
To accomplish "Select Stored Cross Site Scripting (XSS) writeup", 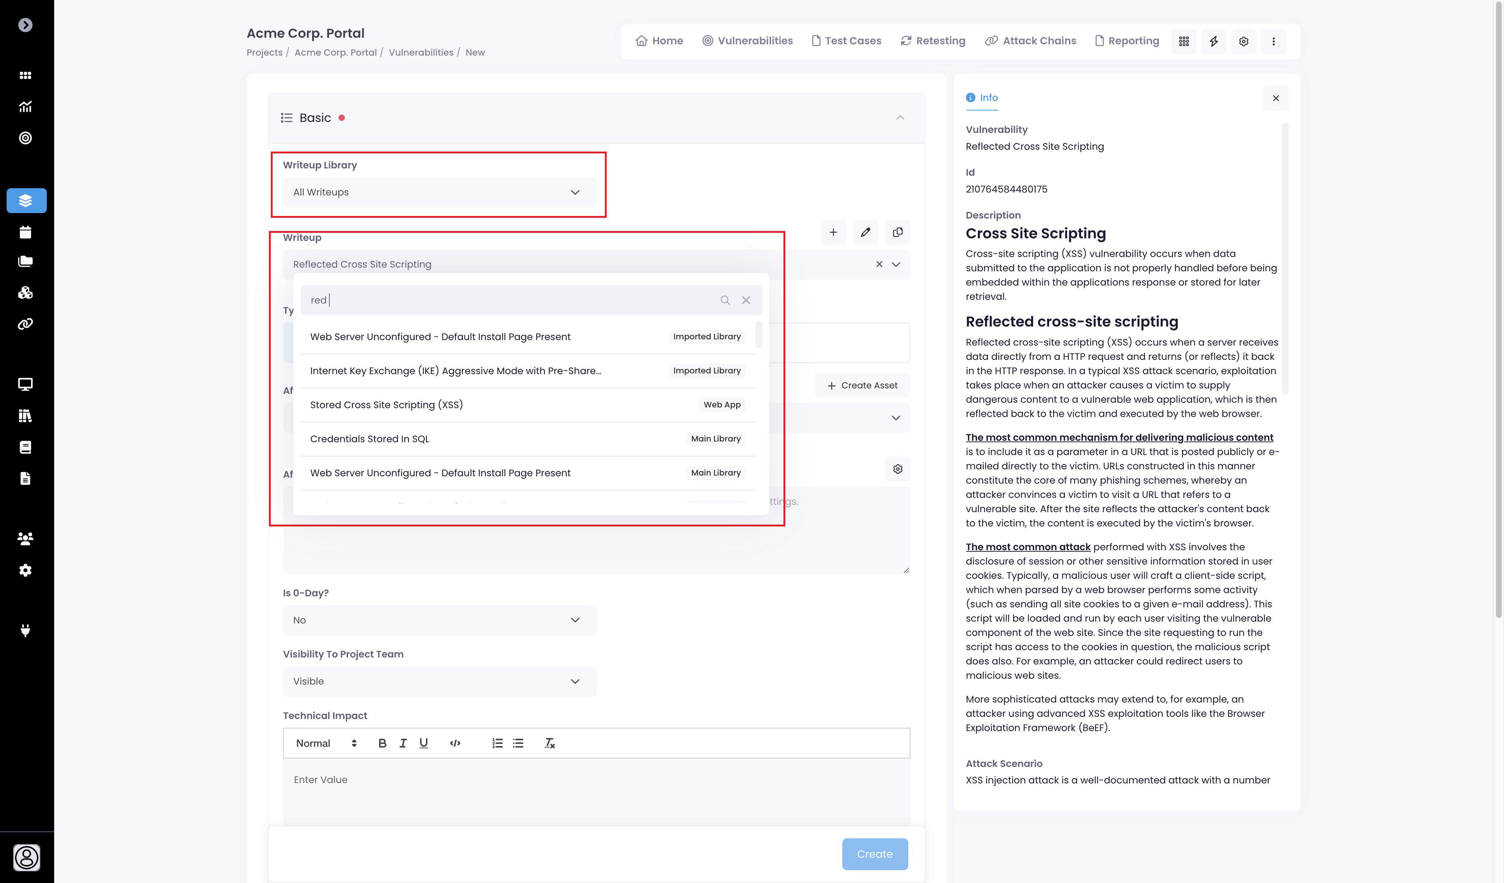I will [386, 405].
